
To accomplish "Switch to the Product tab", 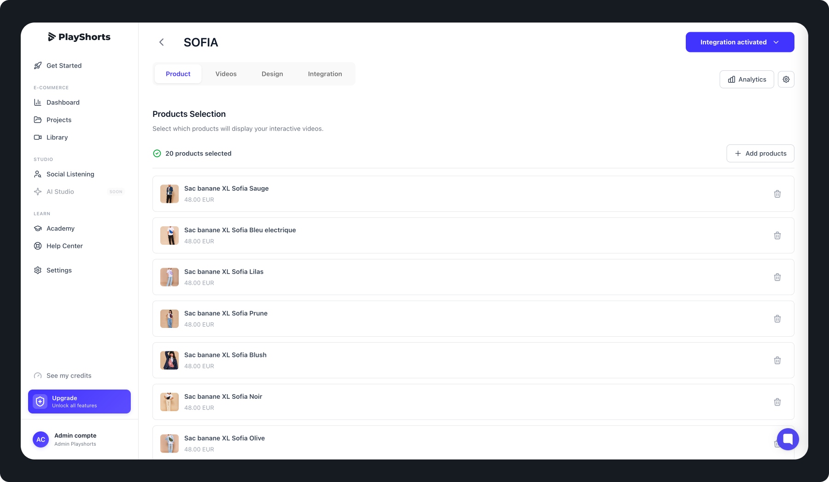I will click(178, 74).
